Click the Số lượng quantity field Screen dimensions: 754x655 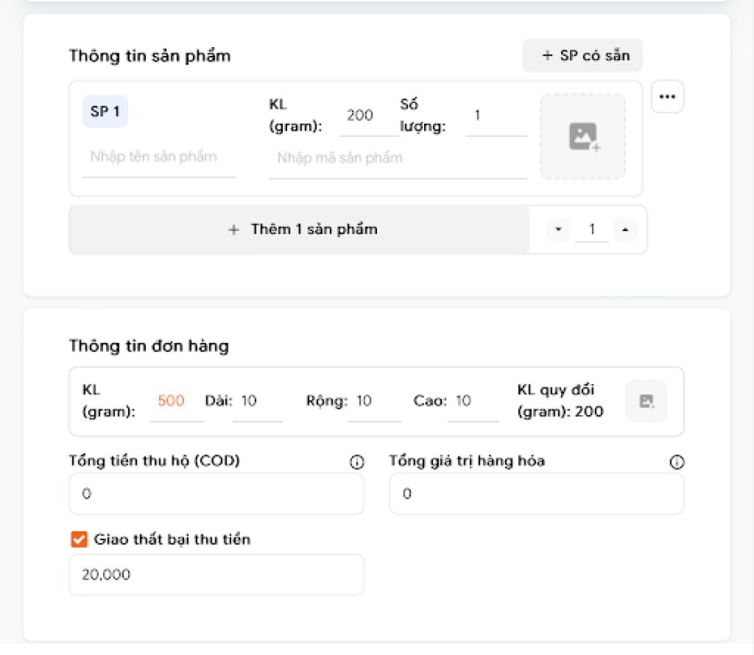point(497,116)
